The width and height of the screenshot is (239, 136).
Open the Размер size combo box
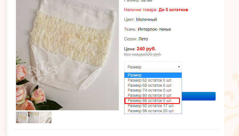[153, 67]
